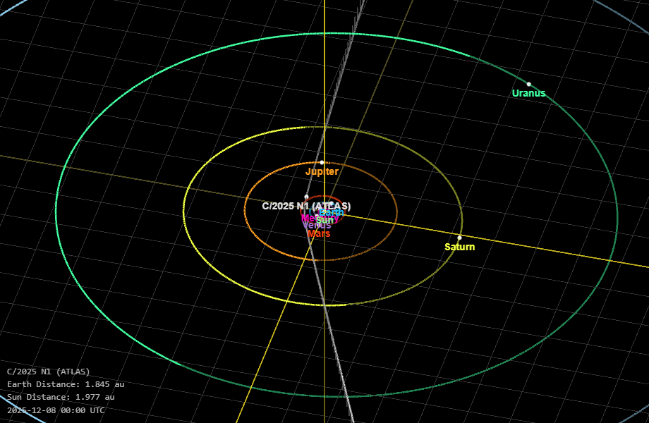Click the Earth Distance readout text
Viewport: 649px width, 423px height.
[x=66, y=384]
